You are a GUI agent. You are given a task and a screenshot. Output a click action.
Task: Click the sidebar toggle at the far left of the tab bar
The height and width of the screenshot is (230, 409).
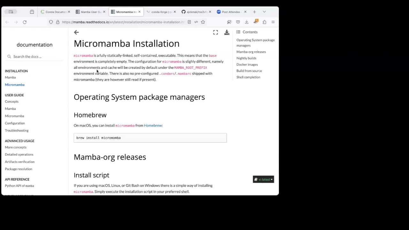click(x=11, y=12)
